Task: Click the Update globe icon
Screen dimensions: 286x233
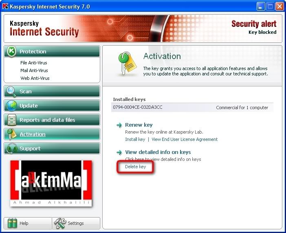Action: pos(11,106)
